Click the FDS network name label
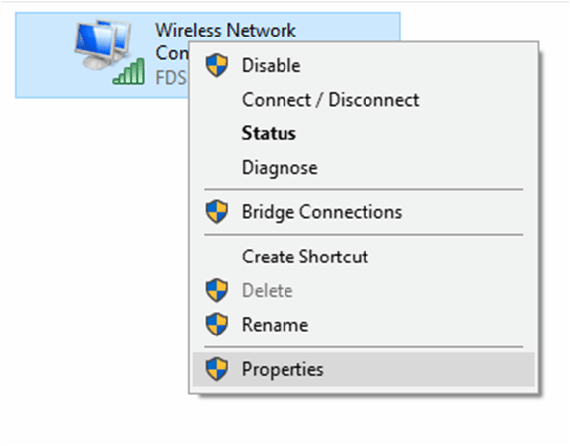This screenshot has width=570, height=446. pos(171,78)
